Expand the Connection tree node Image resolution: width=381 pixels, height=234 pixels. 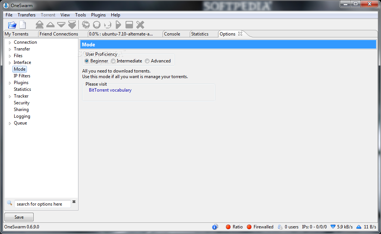[x=10, y=43]
